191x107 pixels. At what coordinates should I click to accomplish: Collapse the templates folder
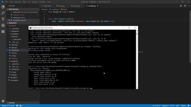click(15, 34)
